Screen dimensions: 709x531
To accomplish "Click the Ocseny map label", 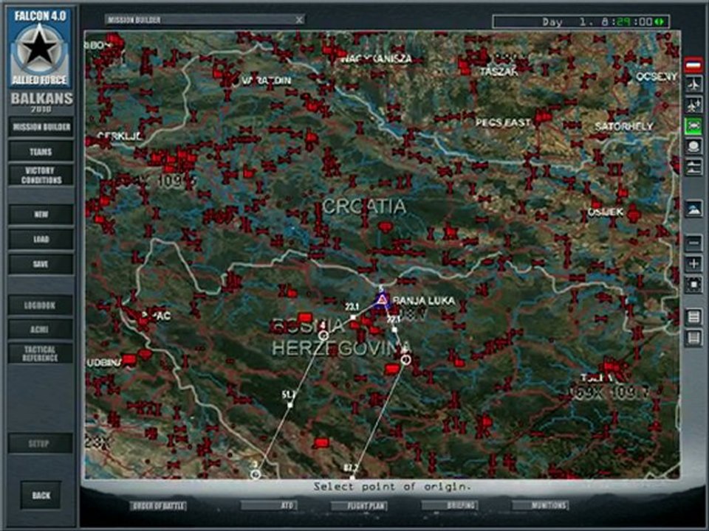I will (657, 77).
